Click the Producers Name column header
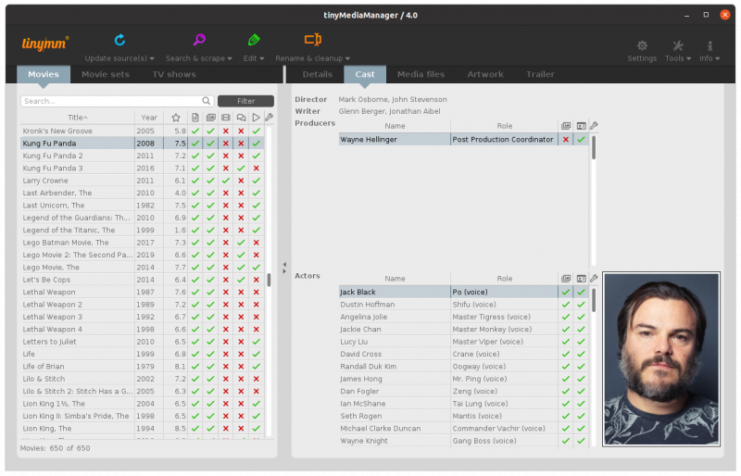Viewport: 741px width, 476px height. tap(395, 126)
